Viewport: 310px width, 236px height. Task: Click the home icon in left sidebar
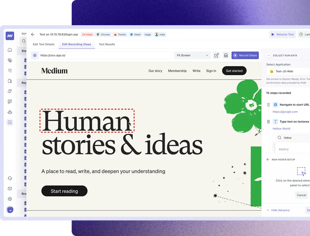[x=10, y=50]
